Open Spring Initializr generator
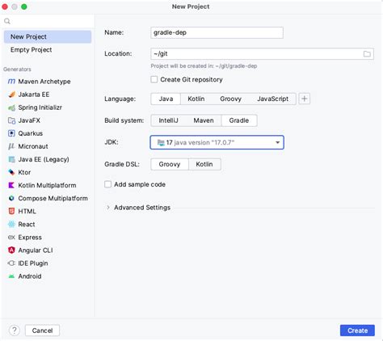 48,107
